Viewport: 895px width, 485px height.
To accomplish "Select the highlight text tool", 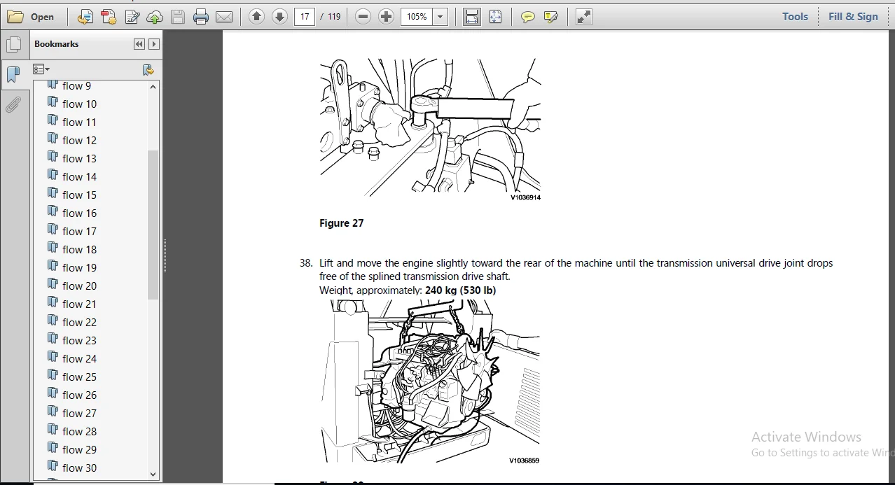I will (x=551, y=17).
